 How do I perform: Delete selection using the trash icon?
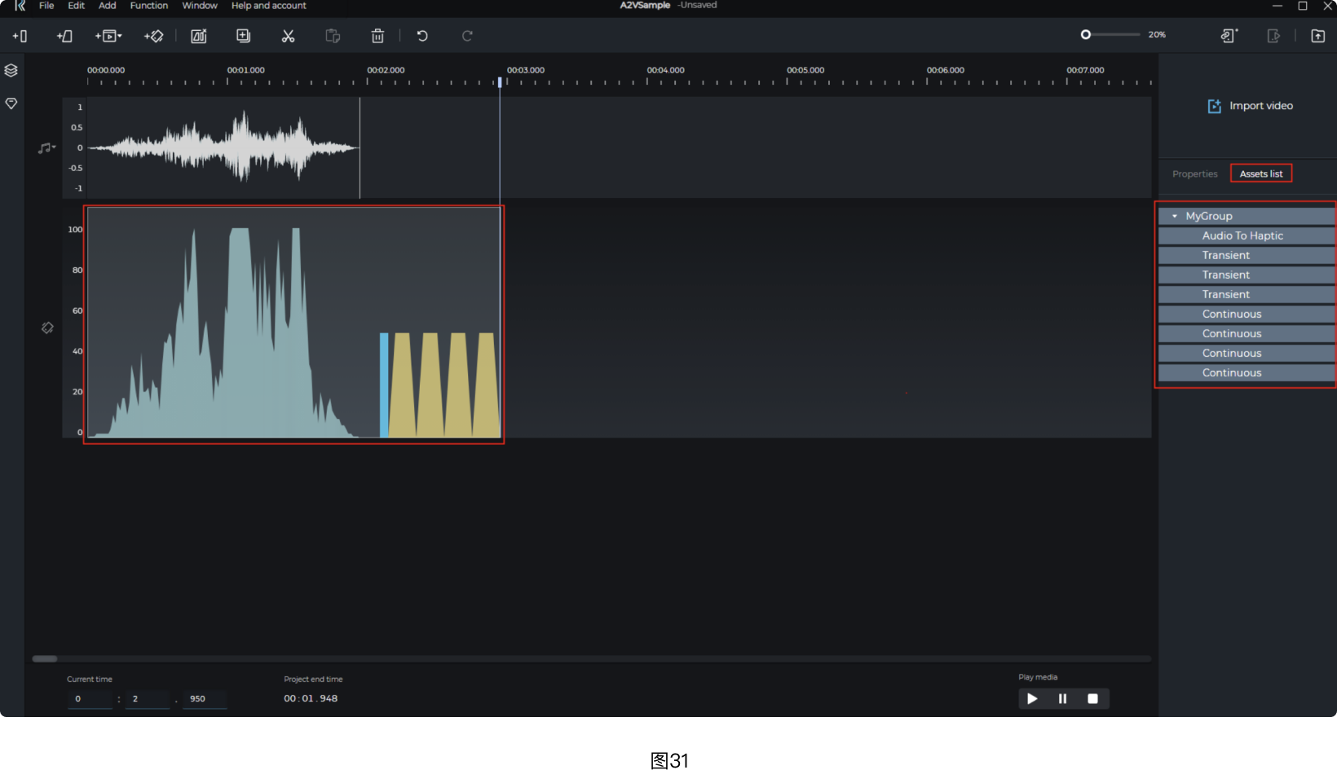click(377, 36)
